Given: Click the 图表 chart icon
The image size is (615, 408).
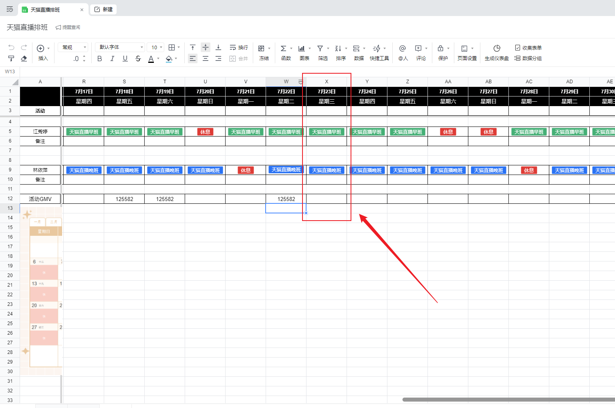Looking at the screenshot, I should tap(302, 48).
